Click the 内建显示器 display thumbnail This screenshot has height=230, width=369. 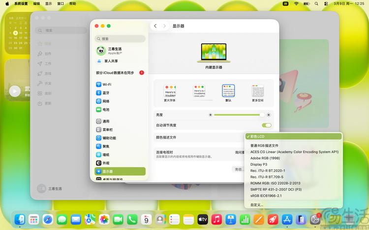click(x=214, y=53)
